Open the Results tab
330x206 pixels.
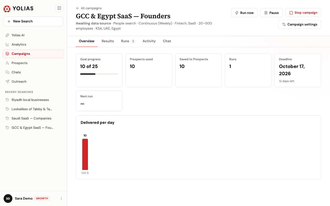coord(108,41)
